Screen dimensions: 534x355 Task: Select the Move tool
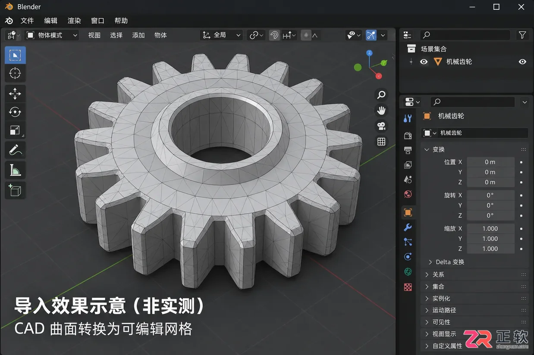(x=15, y=94)
